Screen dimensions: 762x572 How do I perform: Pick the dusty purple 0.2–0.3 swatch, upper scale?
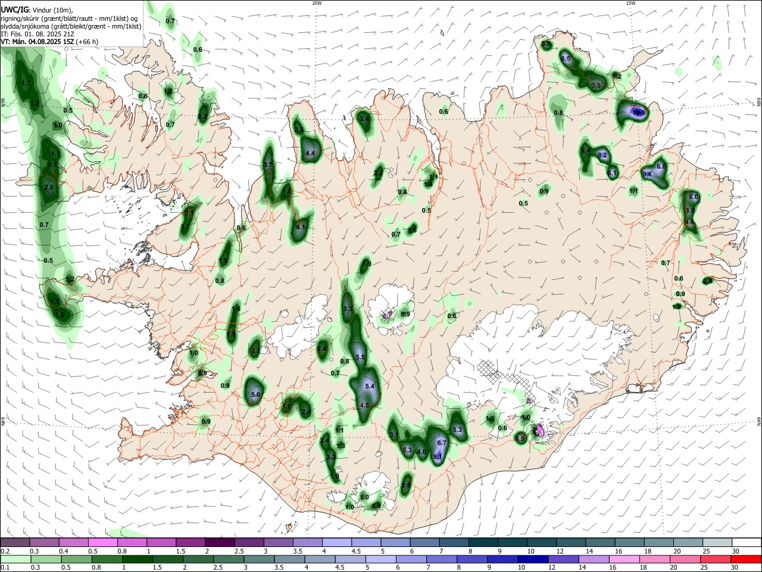[x=15, y=543]
